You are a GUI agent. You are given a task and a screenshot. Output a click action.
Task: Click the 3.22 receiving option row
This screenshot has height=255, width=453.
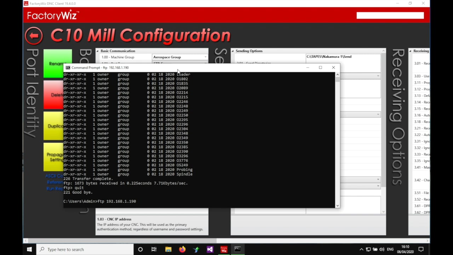[422, 135]
